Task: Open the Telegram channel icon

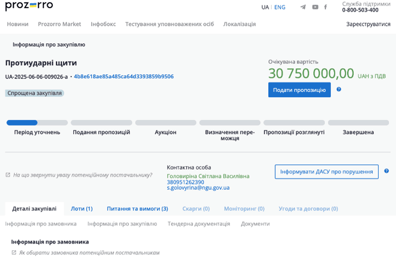Action: tap(303, 7)
